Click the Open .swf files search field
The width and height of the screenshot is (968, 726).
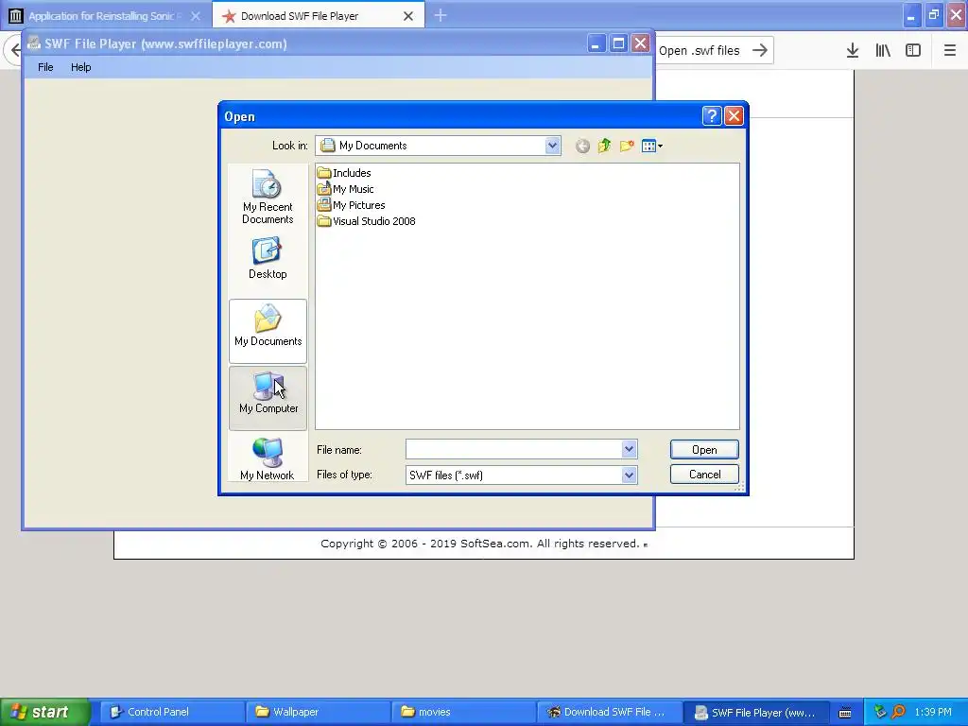pyautogui.click(x=701, y=51)
